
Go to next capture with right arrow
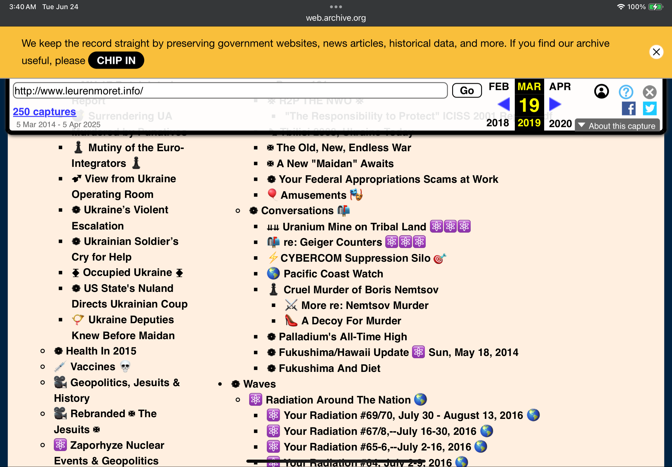click(555, 104)
